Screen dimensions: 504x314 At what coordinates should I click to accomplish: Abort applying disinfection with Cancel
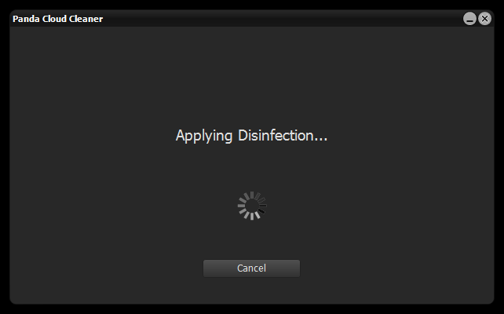tap(251, 268)
